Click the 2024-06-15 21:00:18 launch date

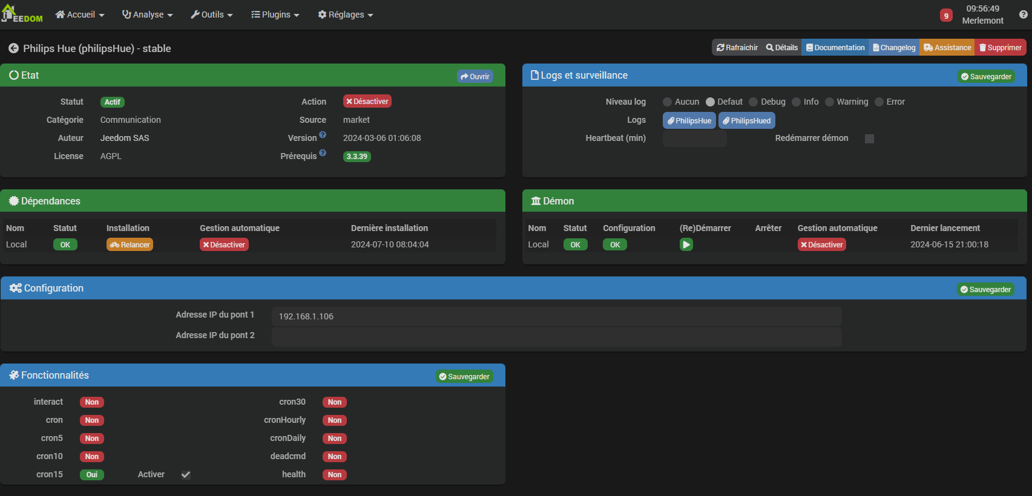[950, 244]
